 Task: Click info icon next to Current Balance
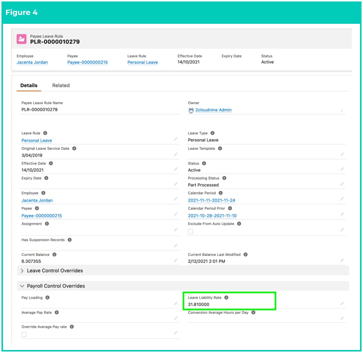point(54,254)
